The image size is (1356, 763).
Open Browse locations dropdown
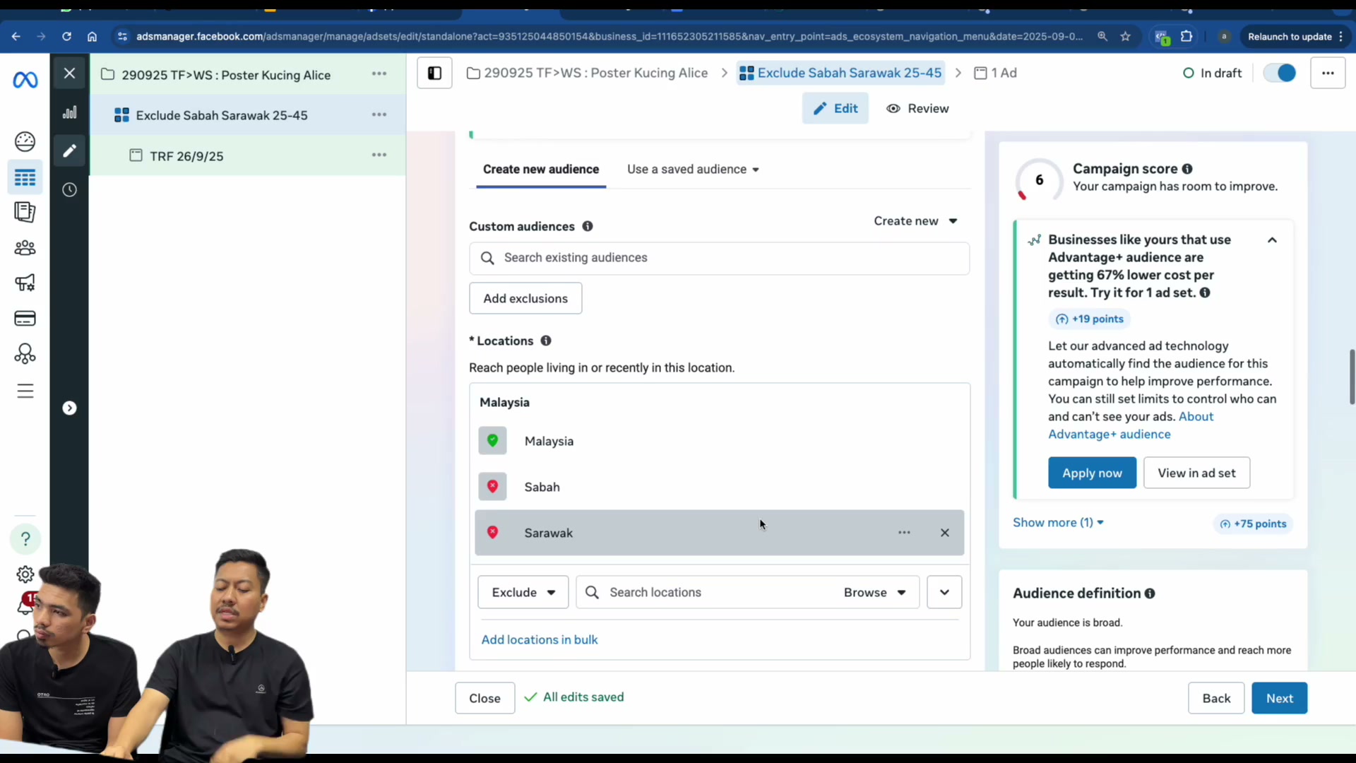tap(875, 592)
